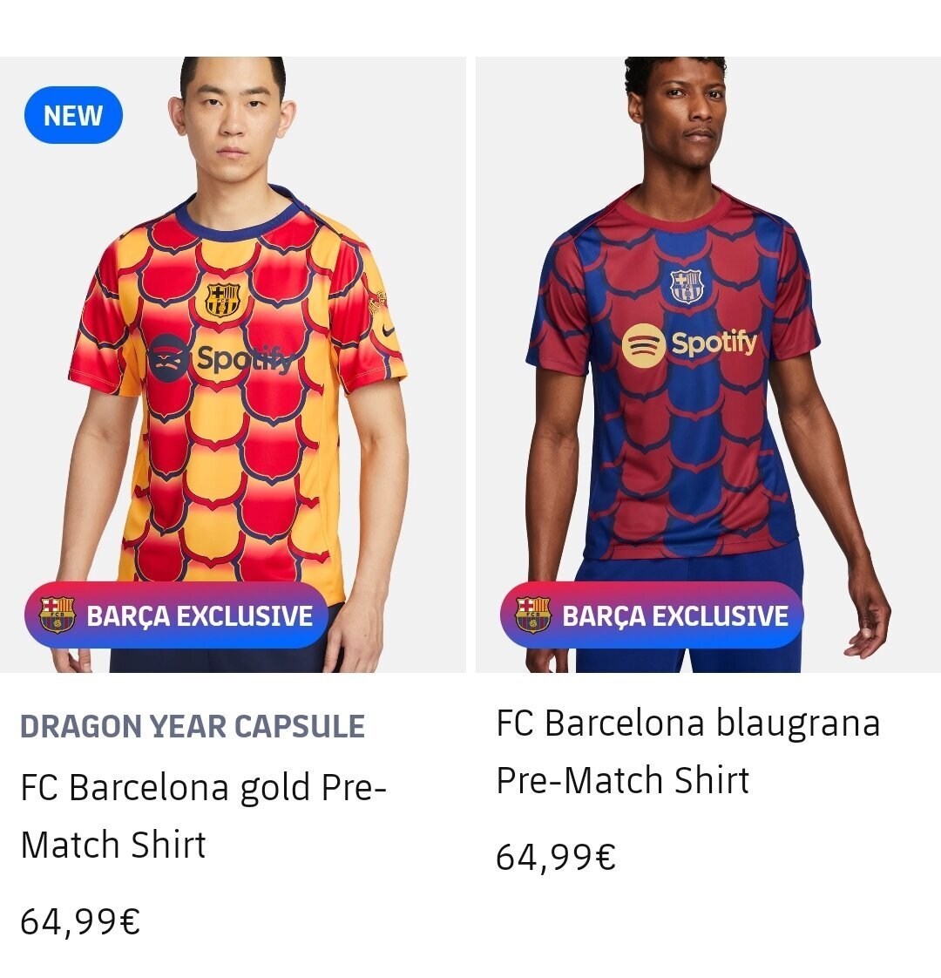Open FC Barcelona blaugrana Pre-Match Shirt title

tap(687, 751)
